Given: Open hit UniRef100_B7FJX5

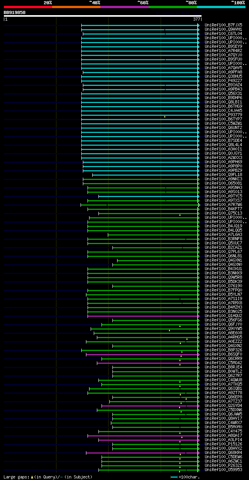Looking at the screenshot, I should point(223,25).
